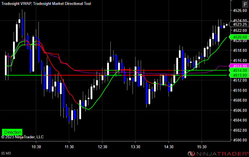Viewport: 249px width, 157px height.
Task: Click the 4506.00 price axis label
Action: coord(240,110)
